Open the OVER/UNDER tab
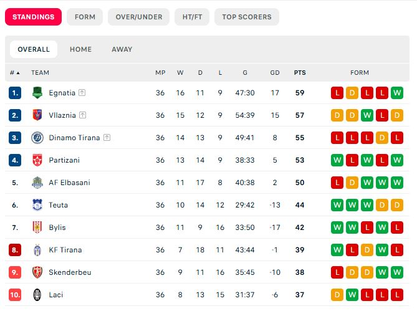The height and width of the screenshot is (311, 417). coord(138,17)
